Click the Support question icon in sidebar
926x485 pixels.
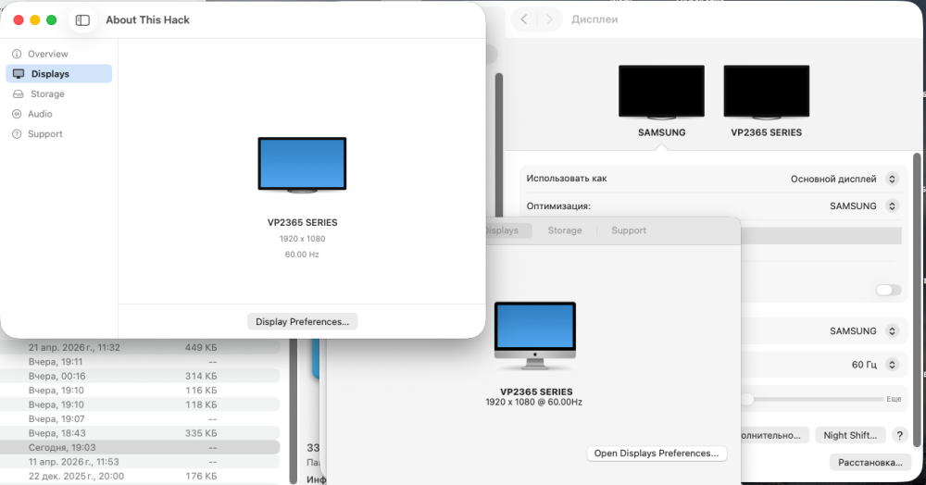pos(17,134)
